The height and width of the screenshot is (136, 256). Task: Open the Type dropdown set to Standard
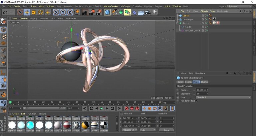223,97
